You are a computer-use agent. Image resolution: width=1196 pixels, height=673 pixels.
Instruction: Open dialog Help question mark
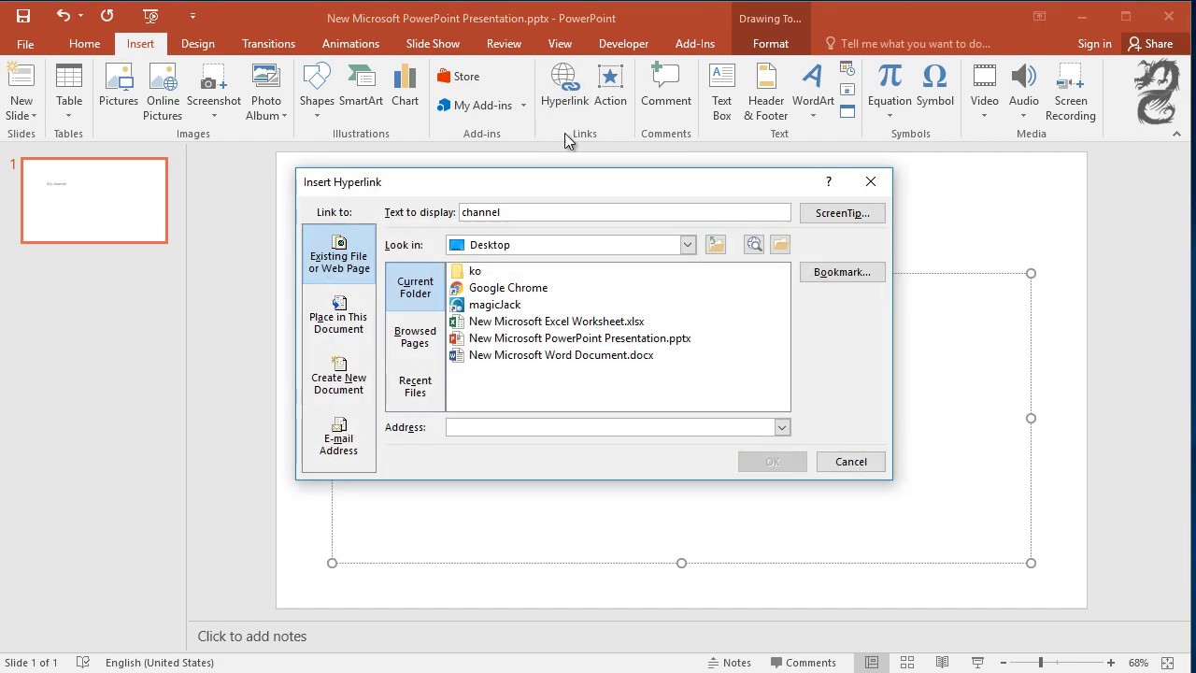pos(828,182)
